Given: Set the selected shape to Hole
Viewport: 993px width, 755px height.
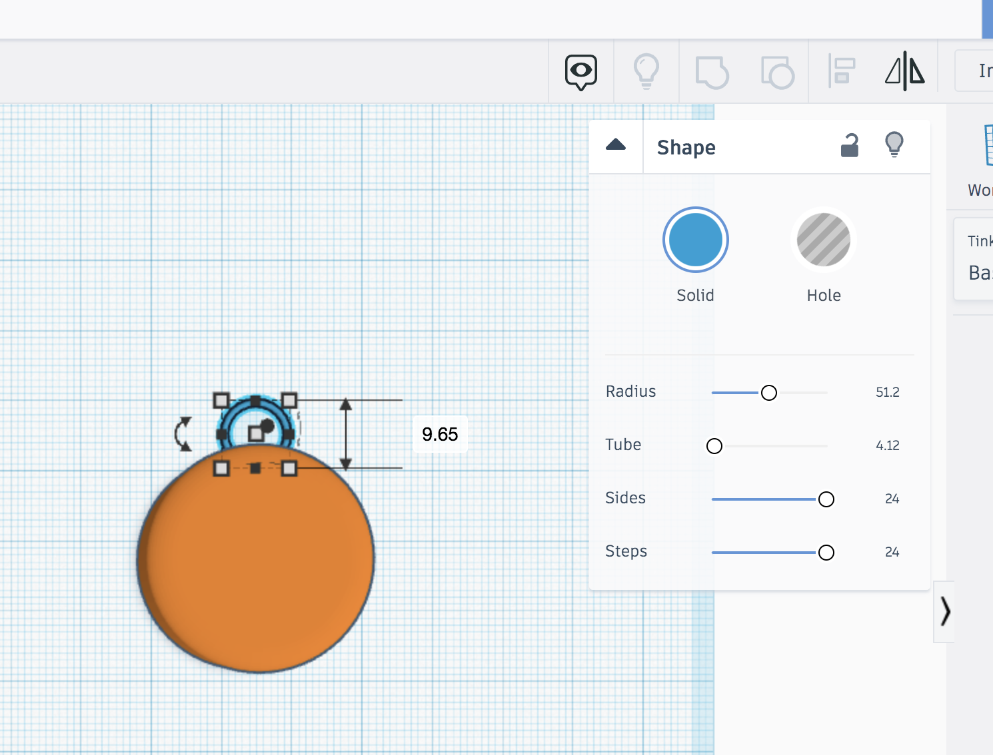Looking at the screenshot, I should 823,240.
